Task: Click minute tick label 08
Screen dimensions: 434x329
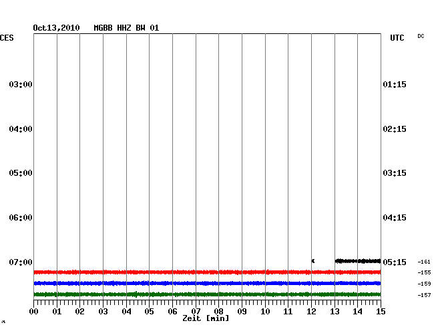Action: pyautogui.click(x=218, y=312)
